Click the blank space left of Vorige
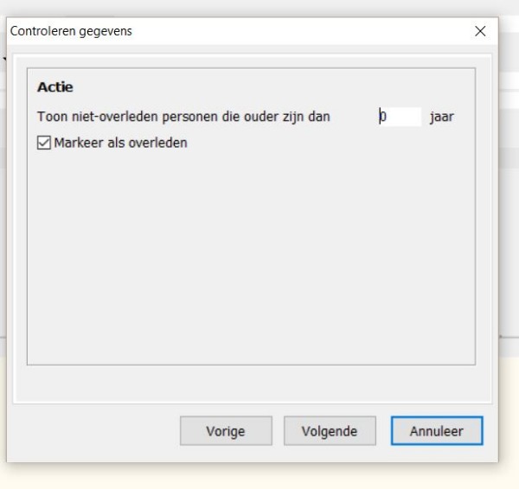This screenshot has height=489, width=519. point(95,431)
